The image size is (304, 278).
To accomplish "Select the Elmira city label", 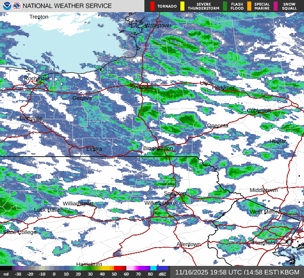I will (x=94, y=149).
